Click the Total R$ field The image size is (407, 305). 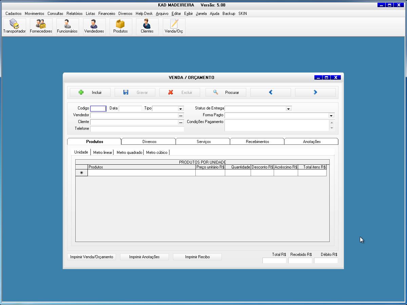[x=274, y=261]
